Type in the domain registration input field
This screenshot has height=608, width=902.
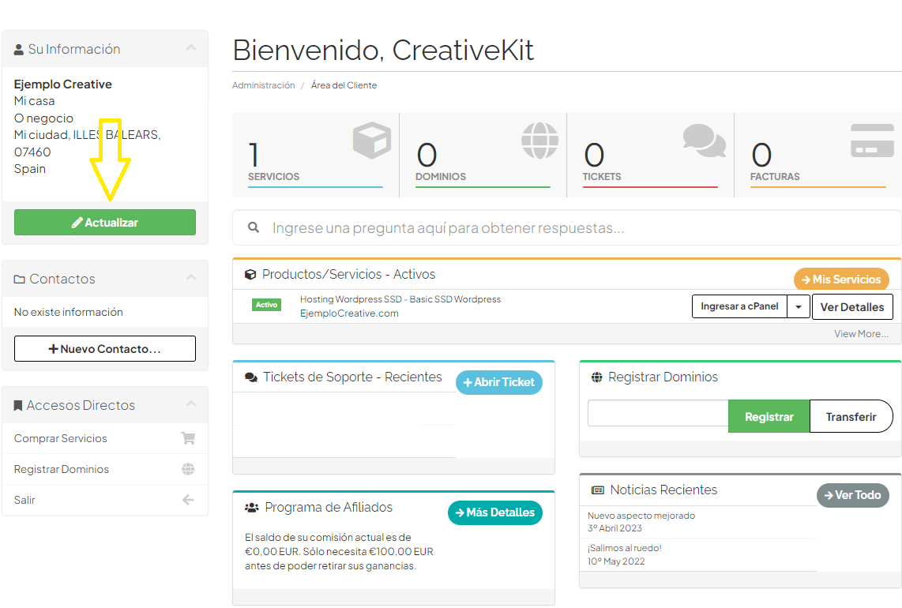[657, 415]
